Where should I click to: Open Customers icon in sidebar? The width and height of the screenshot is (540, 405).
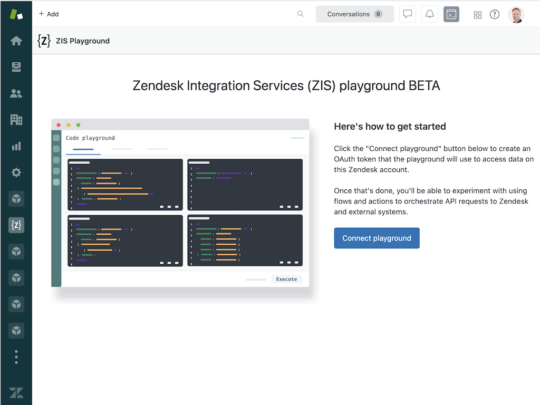click(x=16, y=93)
